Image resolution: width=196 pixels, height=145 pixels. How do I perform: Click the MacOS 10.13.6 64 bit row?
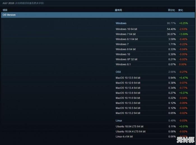[128, 93]
